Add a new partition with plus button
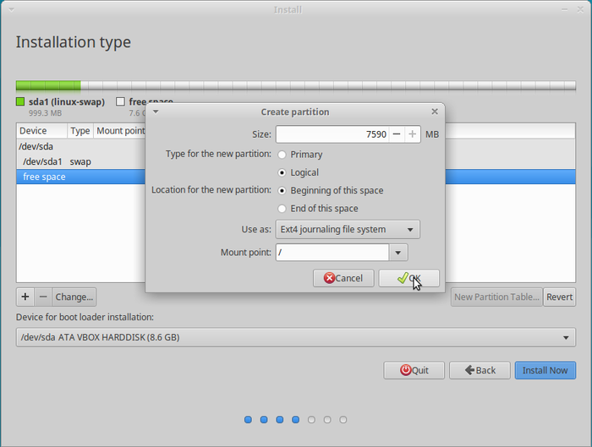This screenshot has height=447, width=592. [x=25, y=297]
